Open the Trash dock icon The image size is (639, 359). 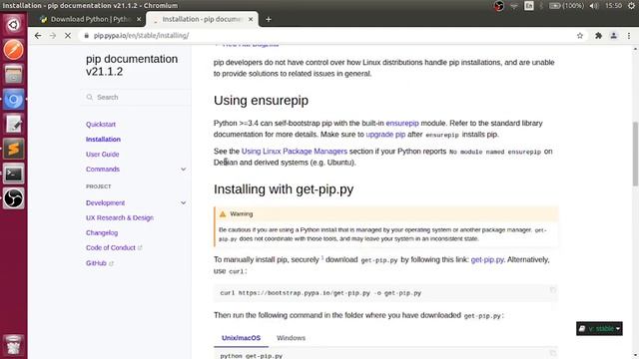point(13,345)
